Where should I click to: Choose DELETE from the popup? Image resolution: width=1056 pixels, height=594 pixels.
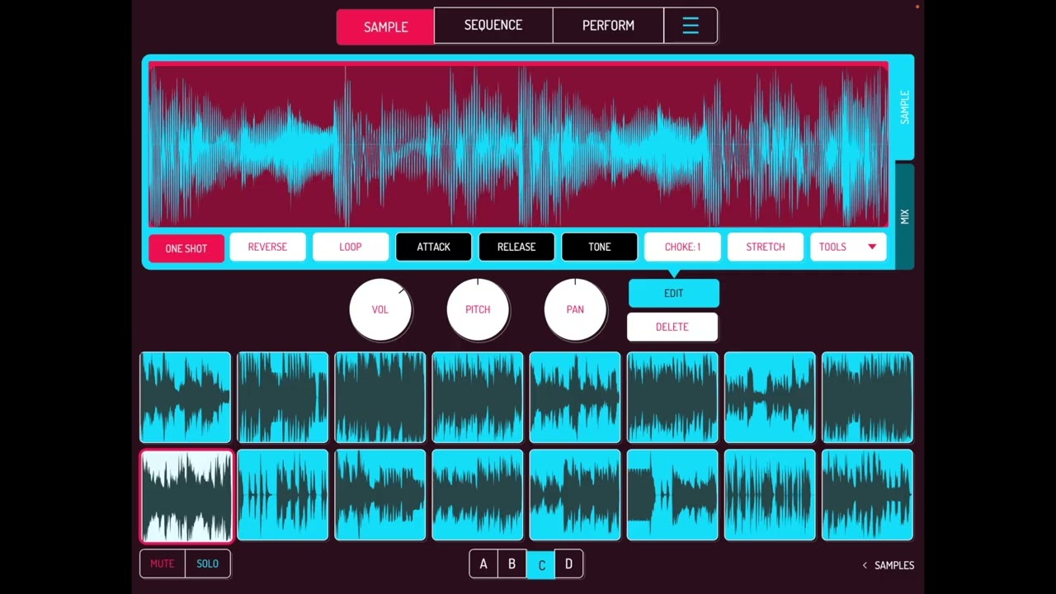coord(672,327)
